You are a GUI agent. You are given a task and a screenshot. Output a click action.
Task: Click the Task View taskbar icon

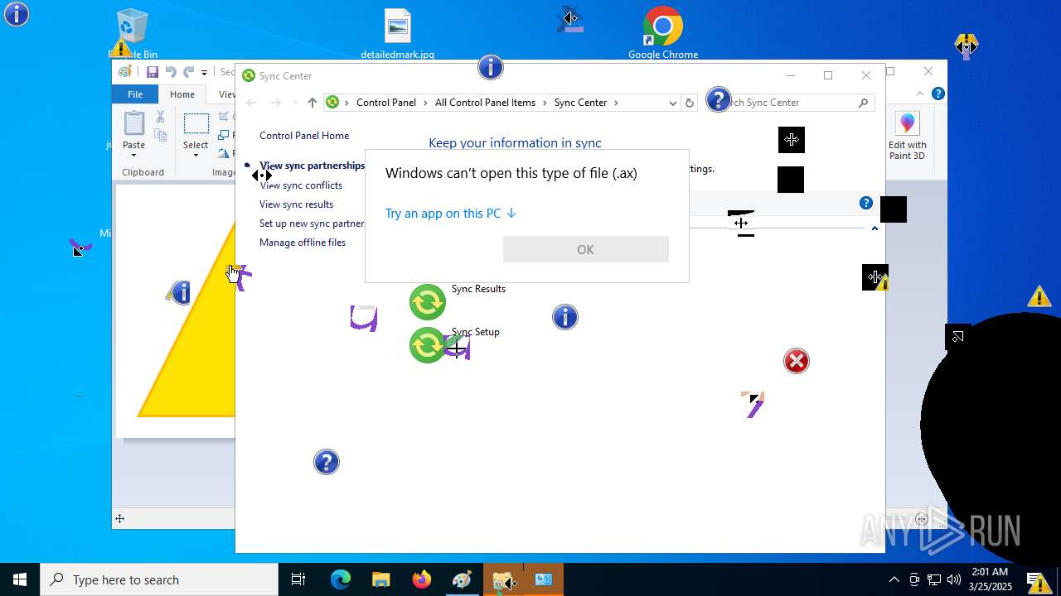click(298, 579)
